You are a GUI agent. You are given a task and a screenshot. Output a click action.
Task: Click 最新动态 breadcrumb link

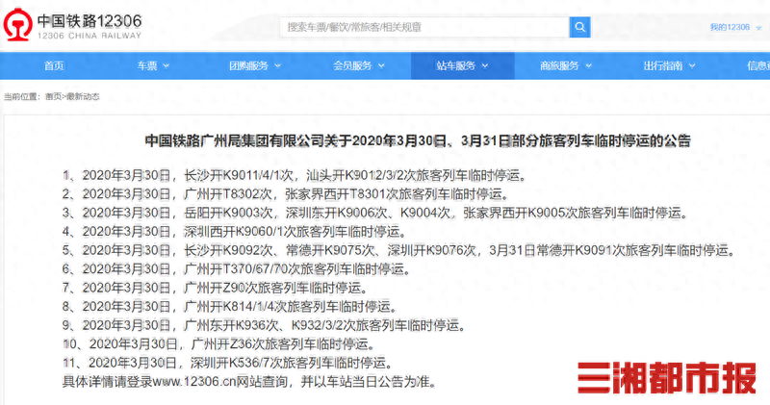click(82, 96)
